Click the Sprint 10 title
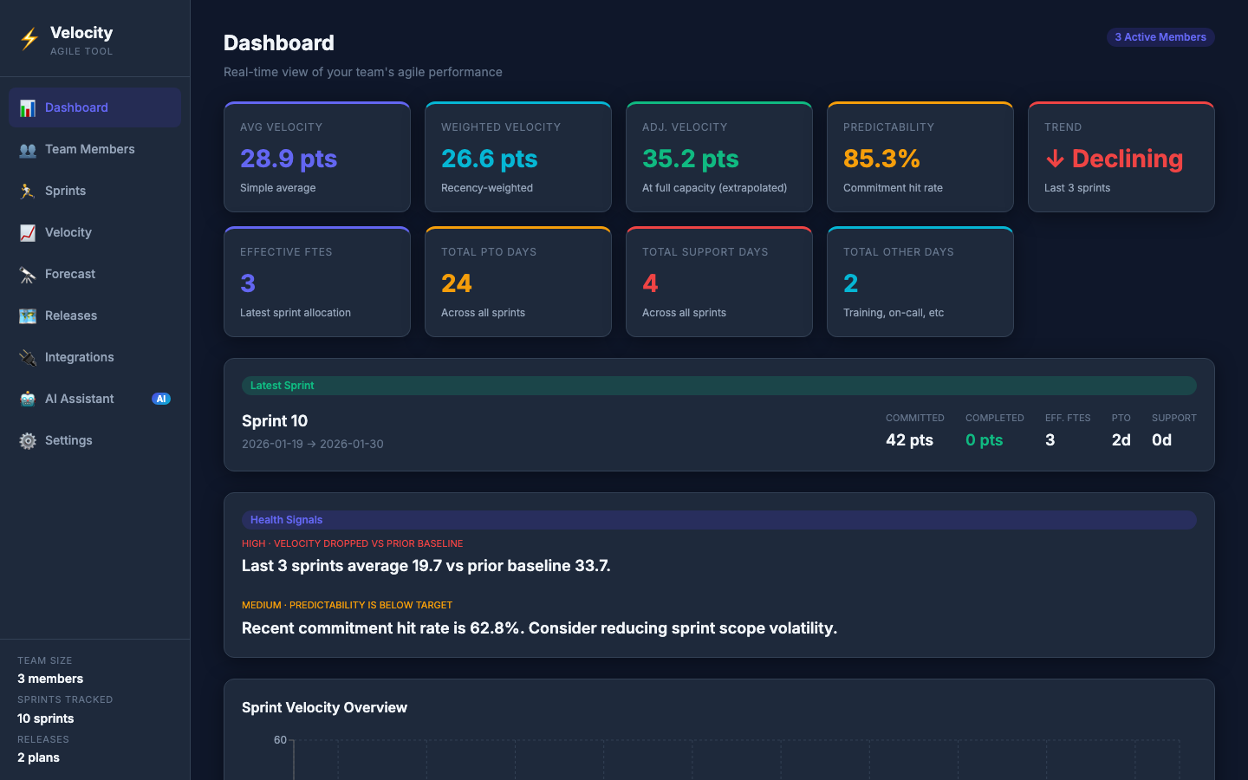Screen dimensions: 1248x780 tap(275, 421)
